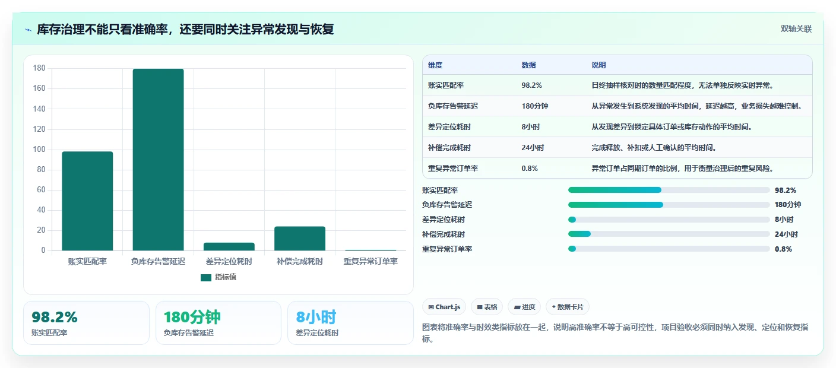The height and width of the screenshot is (368, 836).
Task: Click the 补偿完成耗时 bar in the chart
Action: (300, 238)
